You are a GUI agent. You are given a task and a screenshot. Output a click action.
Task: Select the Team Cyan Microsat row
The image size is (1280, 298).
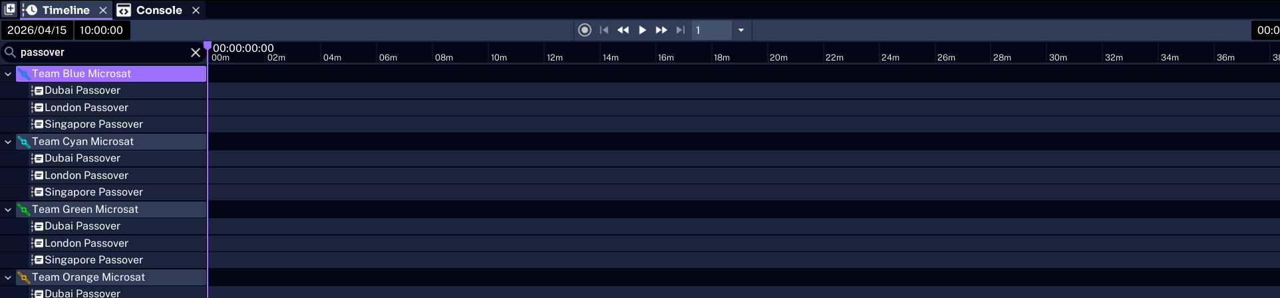tap(111, 142)
